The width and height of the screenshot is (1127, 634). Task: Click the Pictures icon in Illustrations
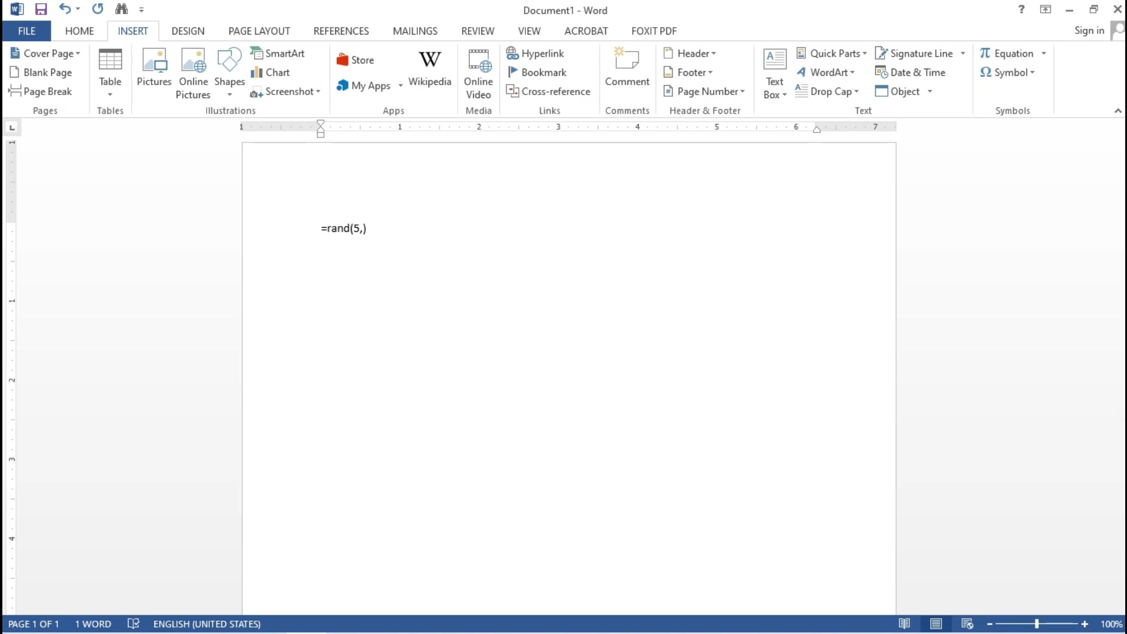coord(154,68)
